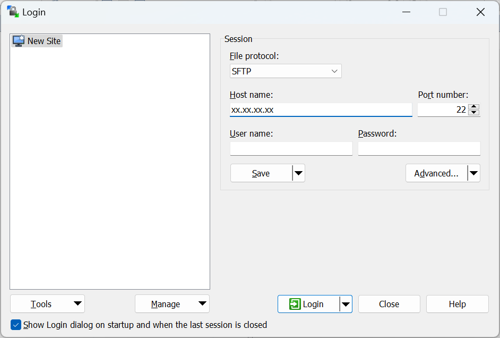Expand the Login button dropdown arrow
The image size is (500, 338).
(x=346, y=304)
